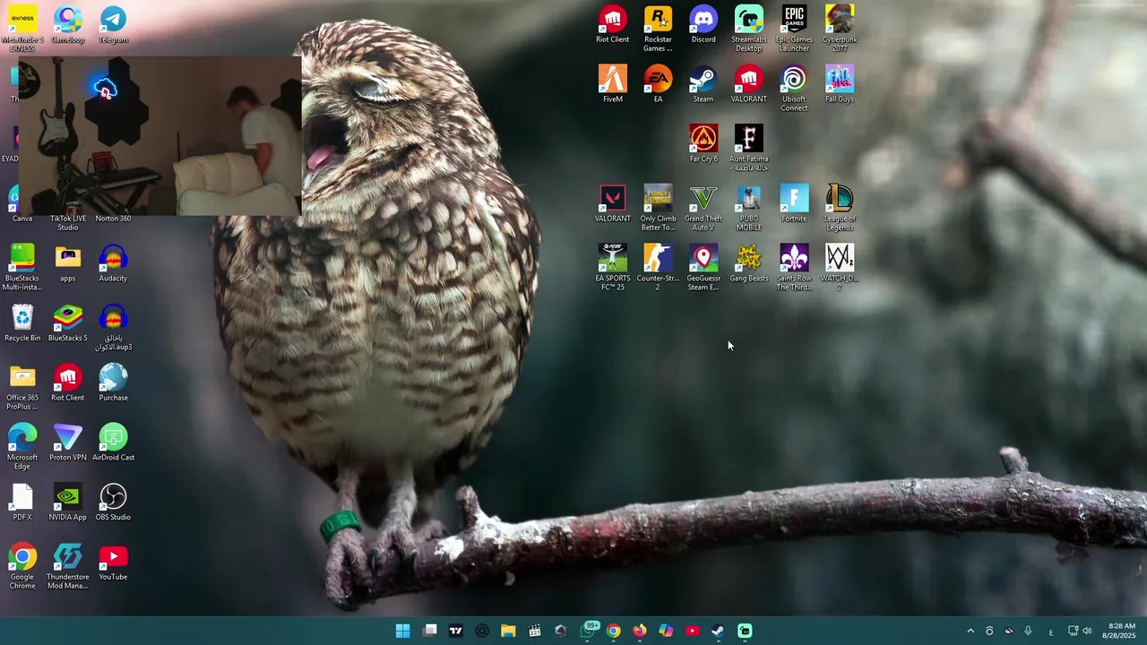Open Only Climb Better Together shortcut

coord(658,207)
